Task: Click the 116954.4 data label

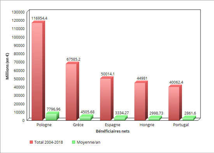Action: tap(39, 18)
